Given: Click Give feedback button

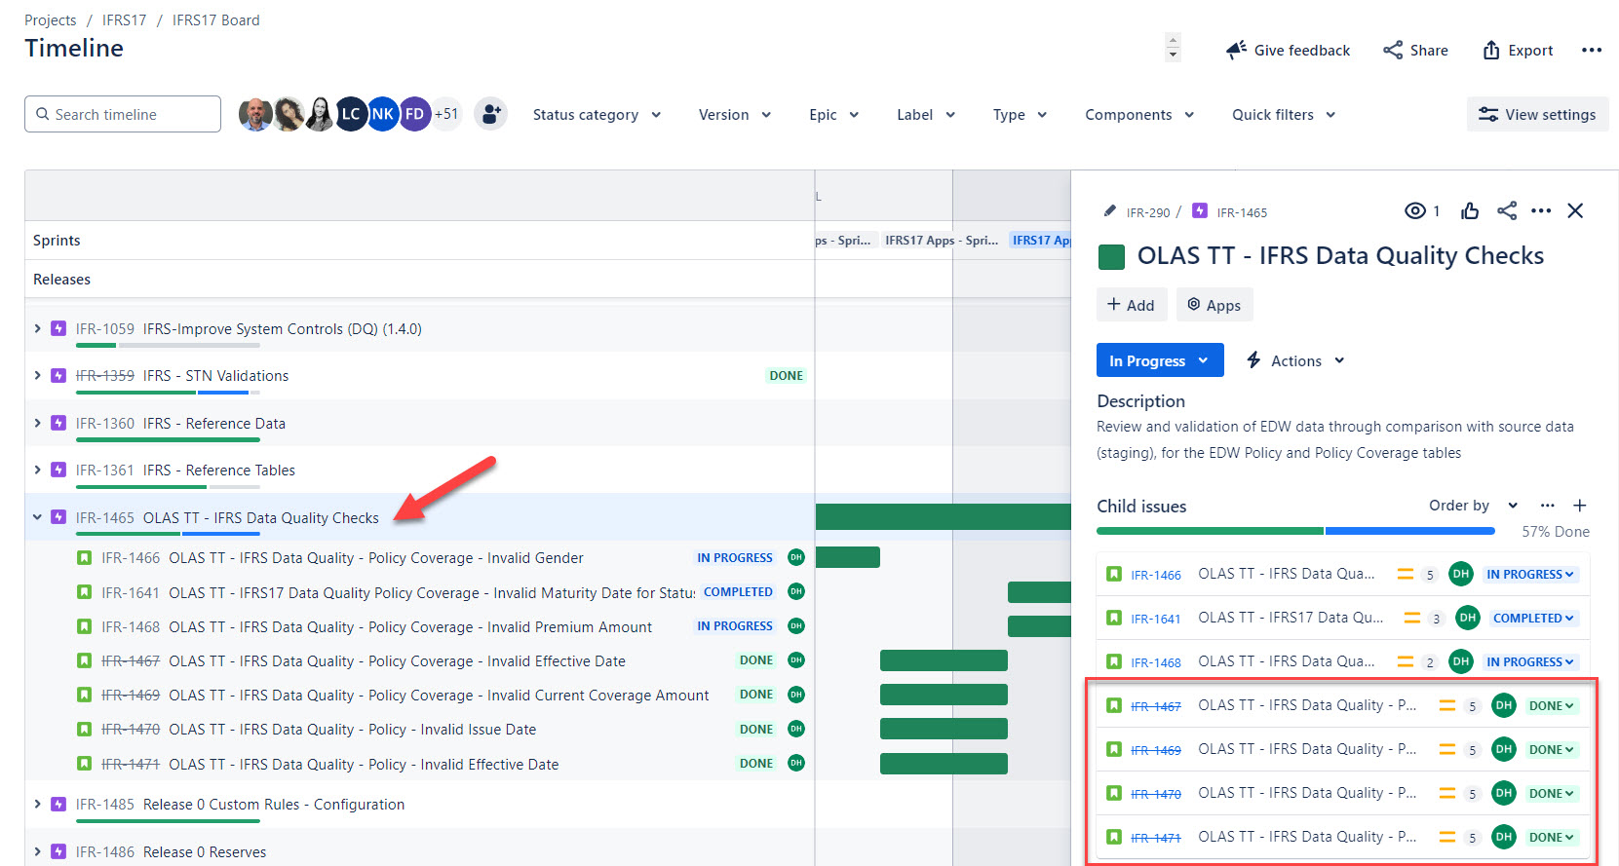Looking at the screenshot, I should pyautogui.click(x=1288, y=50).
